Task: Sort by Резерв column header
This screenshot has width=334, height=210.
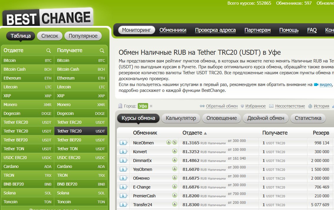Action: [321, 133]
